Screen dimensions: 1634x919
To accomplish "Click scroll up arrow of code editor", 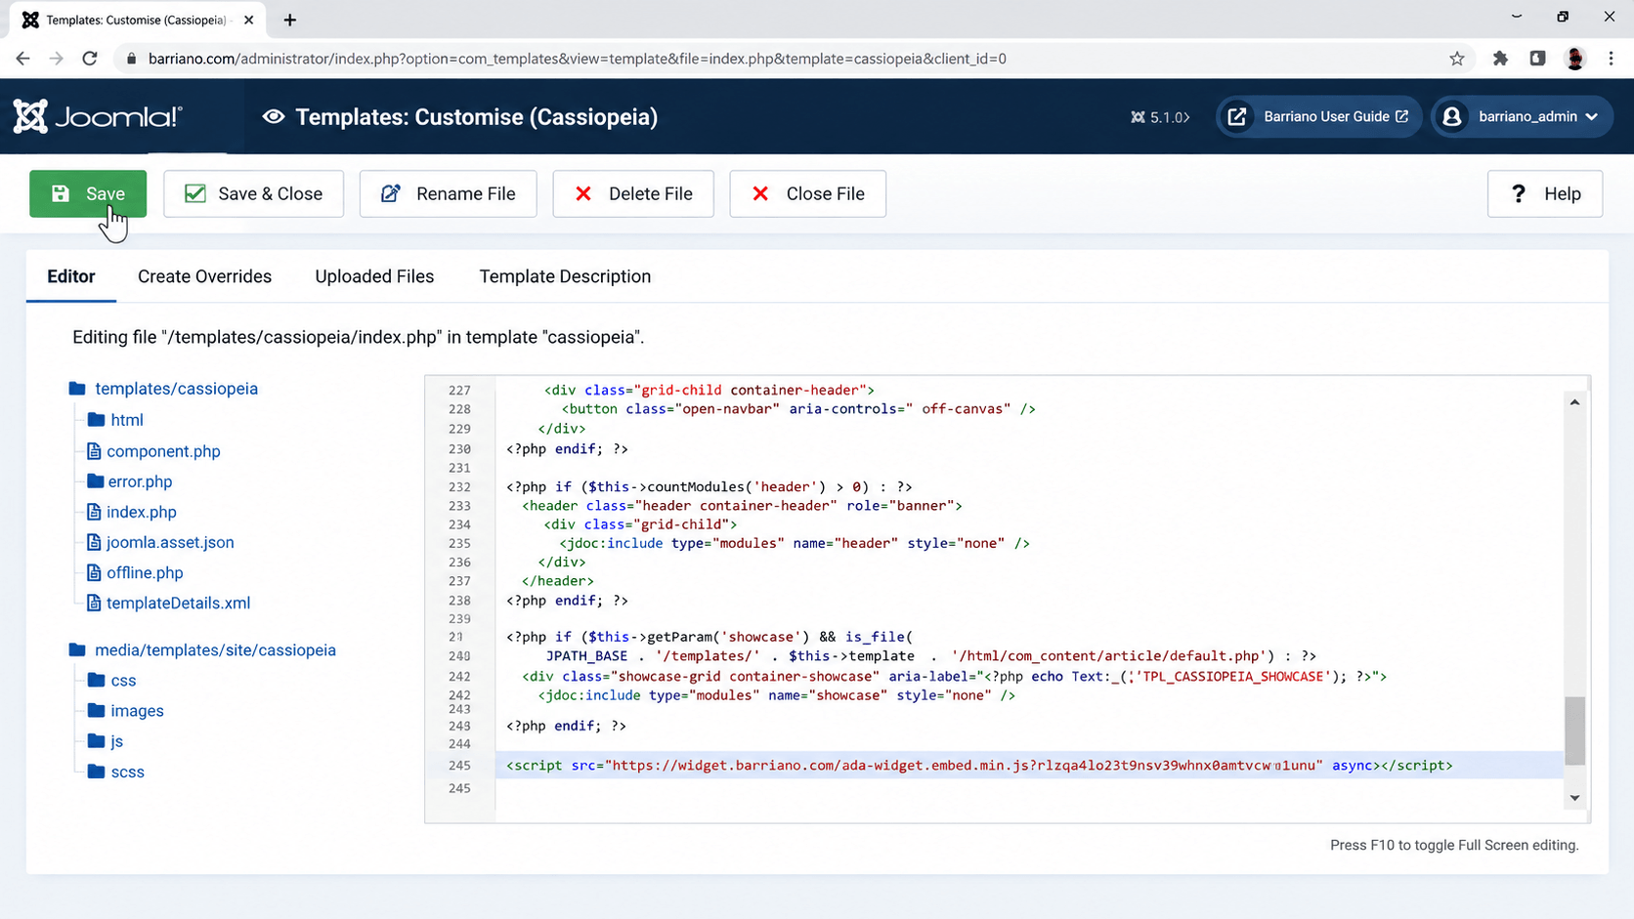I will click(1574, 402).
